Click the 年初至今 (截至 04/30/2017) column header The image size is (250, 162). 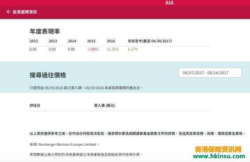(x=150, y=41)
